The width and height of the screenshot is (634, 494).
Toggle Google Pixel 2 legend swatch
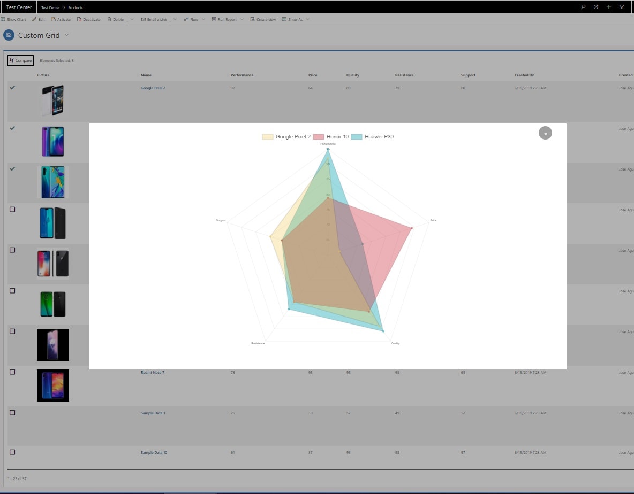[x=268, y=137]
